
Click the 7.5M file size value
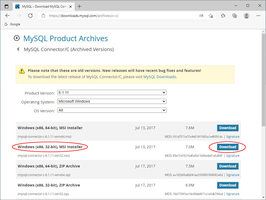coord(190,166)
